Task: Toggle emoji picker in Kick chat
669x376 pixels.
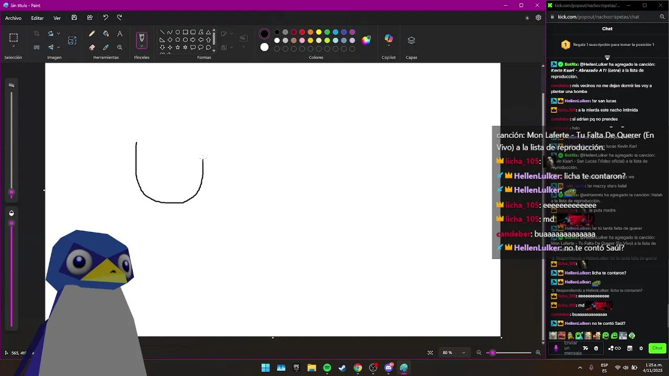Action: [x=596, y=348]
